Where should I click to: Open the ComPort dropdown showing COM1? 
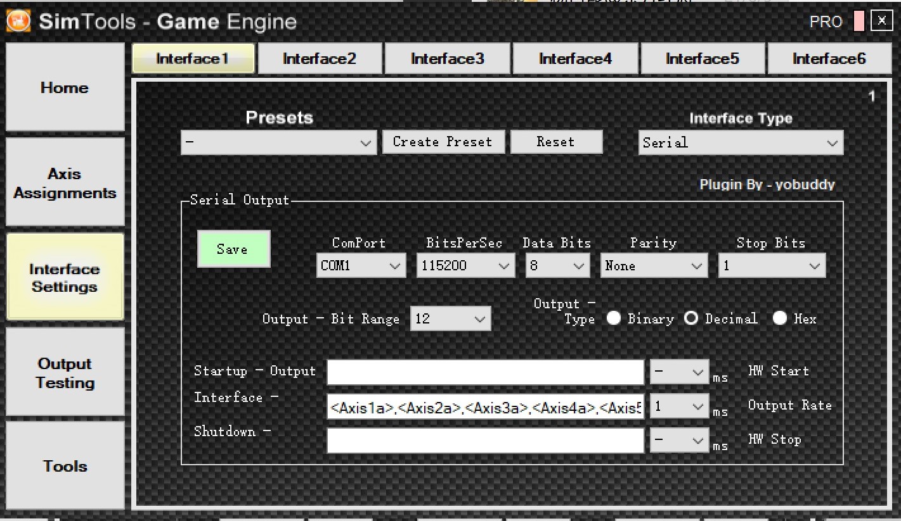361,267
